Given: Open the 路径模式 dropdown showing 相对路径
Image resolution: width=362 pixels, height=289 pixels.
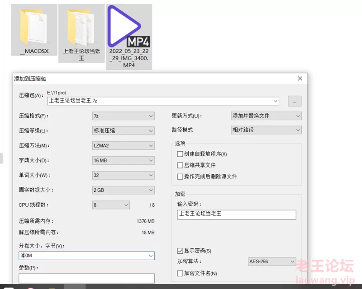Looking at the screenshot, I should (x=266, y=130).
